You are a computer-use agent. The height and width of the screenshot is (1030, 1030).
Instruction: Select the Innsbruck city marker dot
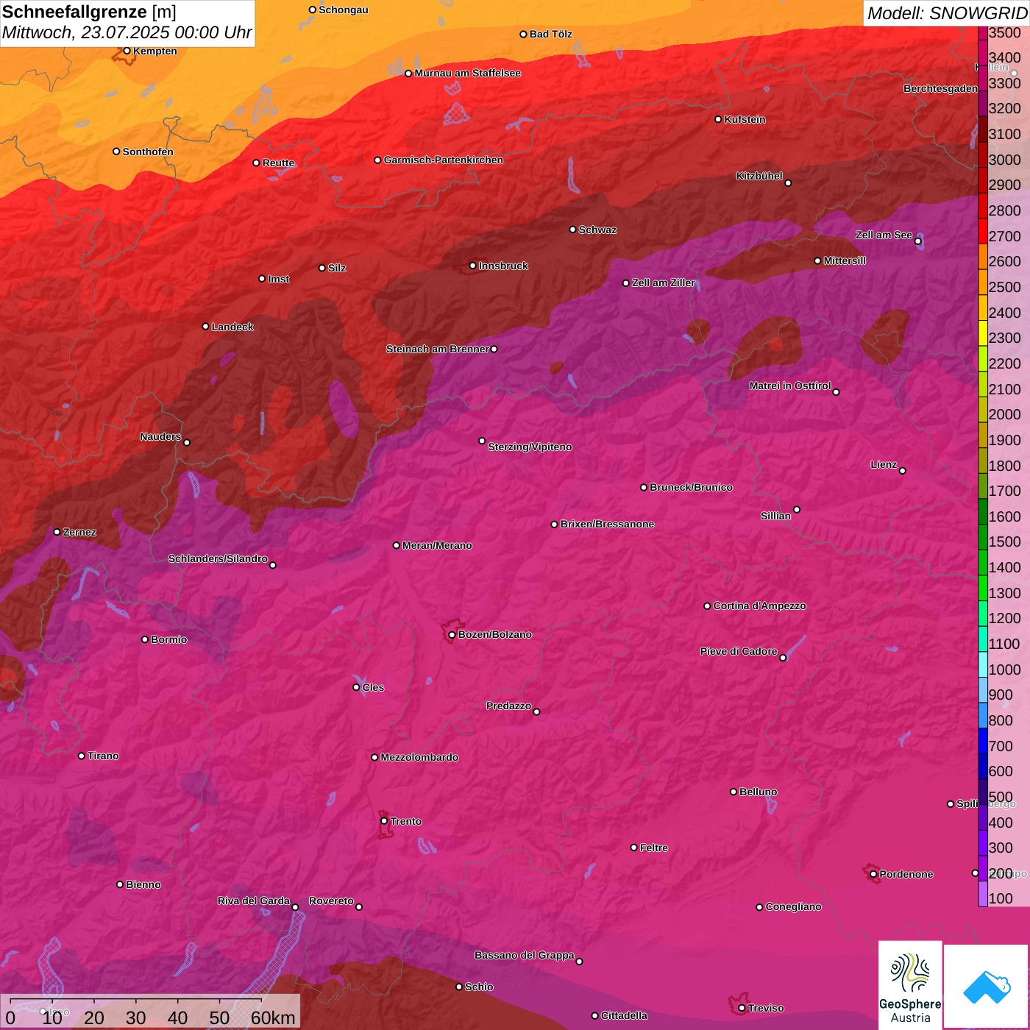pos(472,266)
